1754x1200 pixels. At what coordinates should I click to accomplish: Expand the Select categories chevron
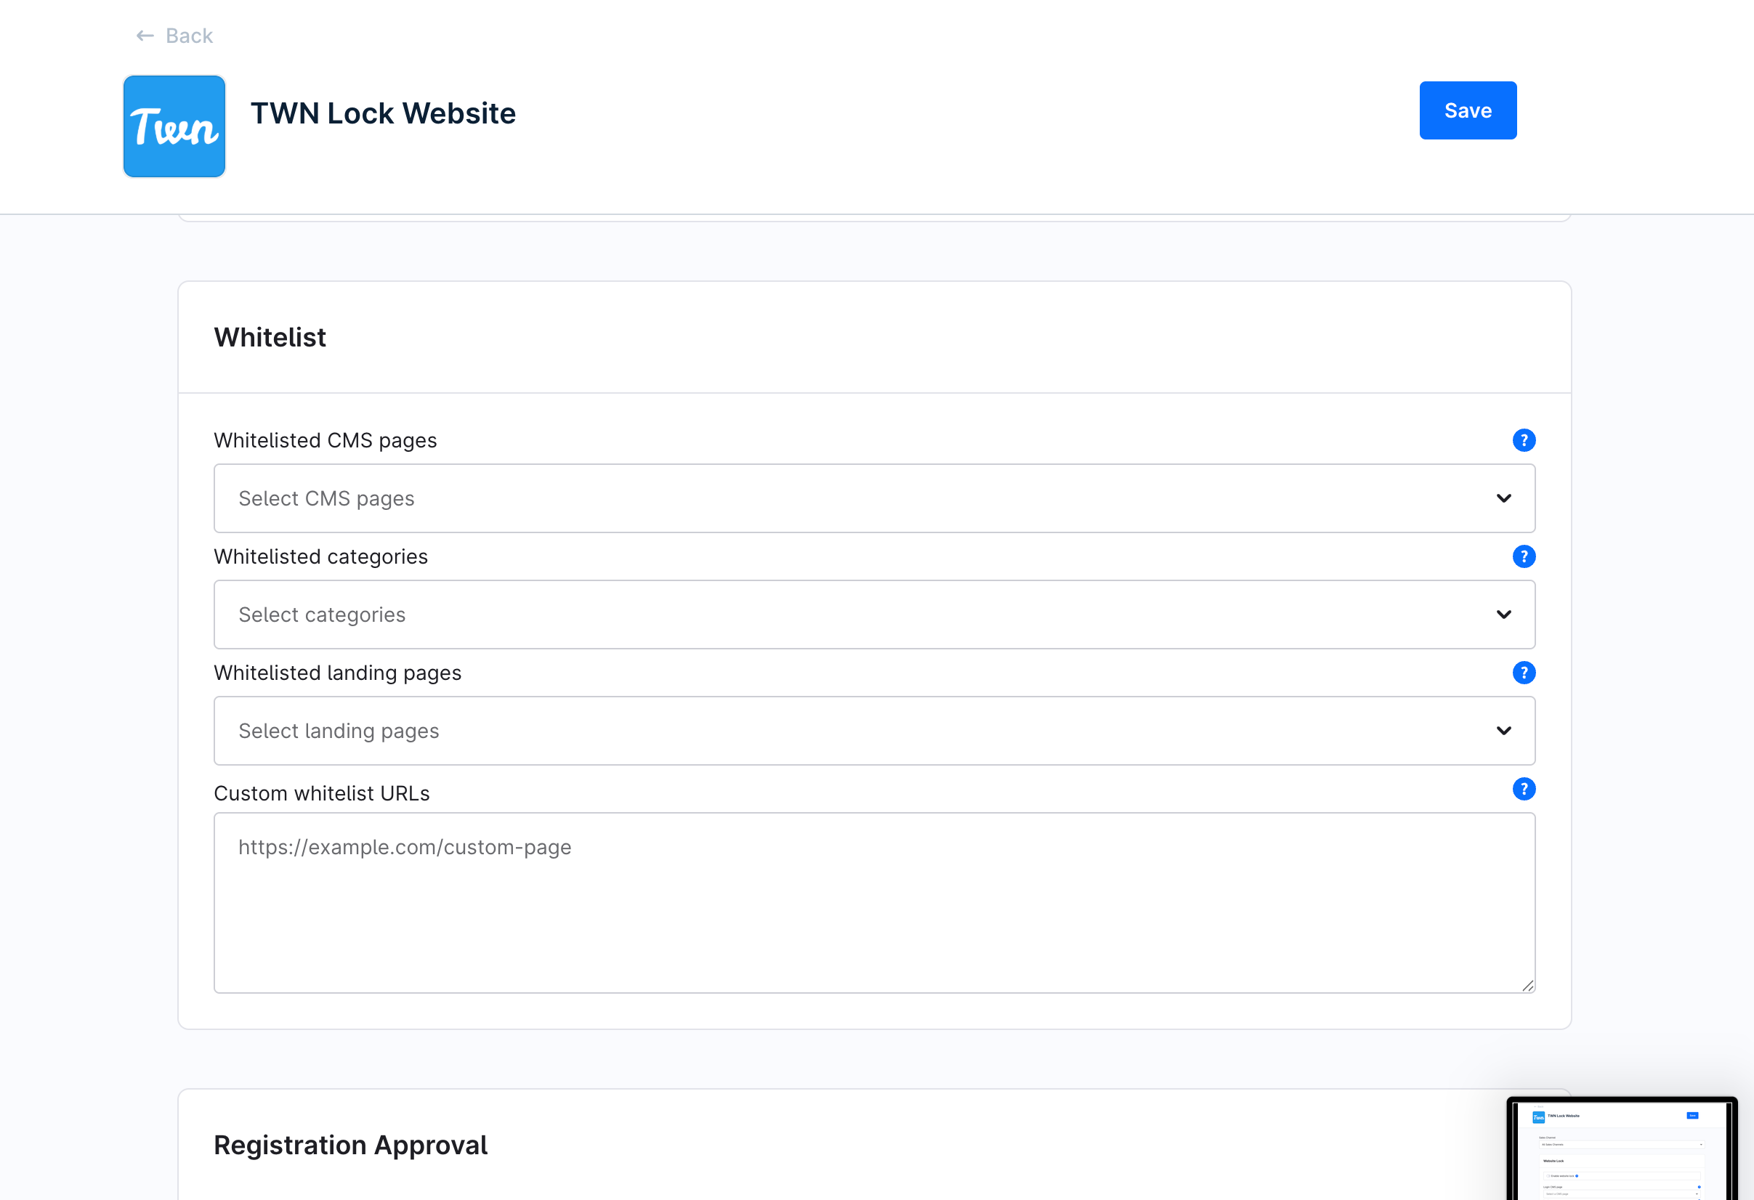point(1503,615)
